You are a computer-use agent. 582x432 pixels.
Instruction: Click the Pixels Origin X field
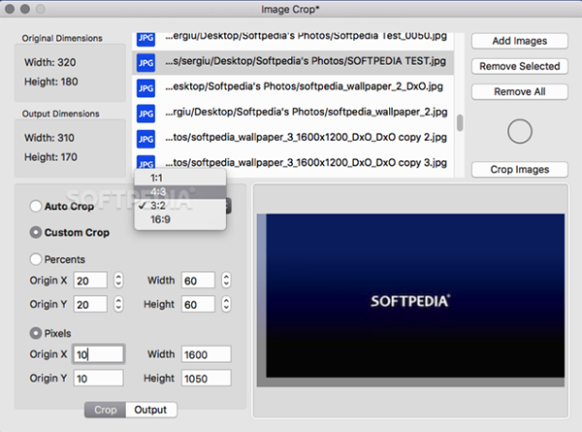pos(98,354)
